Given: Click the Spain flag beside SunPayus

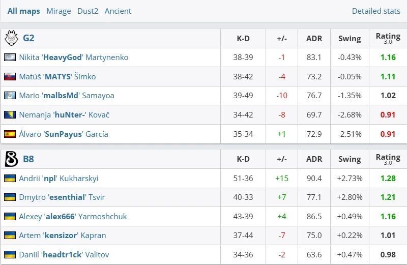Looking at the screenshot, I should tap(10, 134).
